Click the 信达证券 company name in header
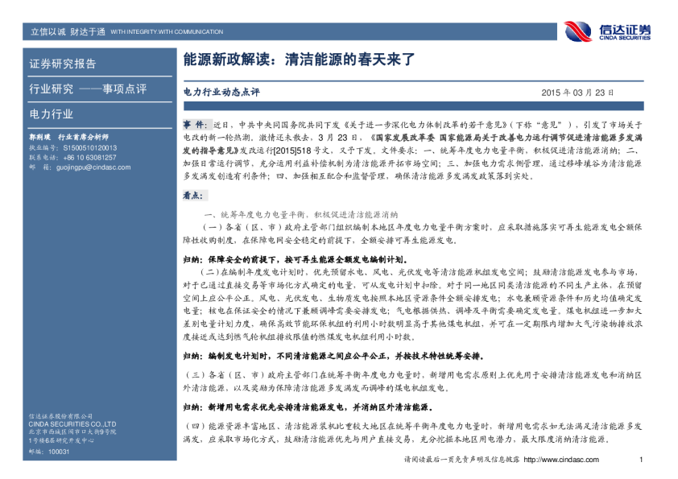The width and height of the screenshot is (678, 479). pyautogui.click(x=622, y=29)
